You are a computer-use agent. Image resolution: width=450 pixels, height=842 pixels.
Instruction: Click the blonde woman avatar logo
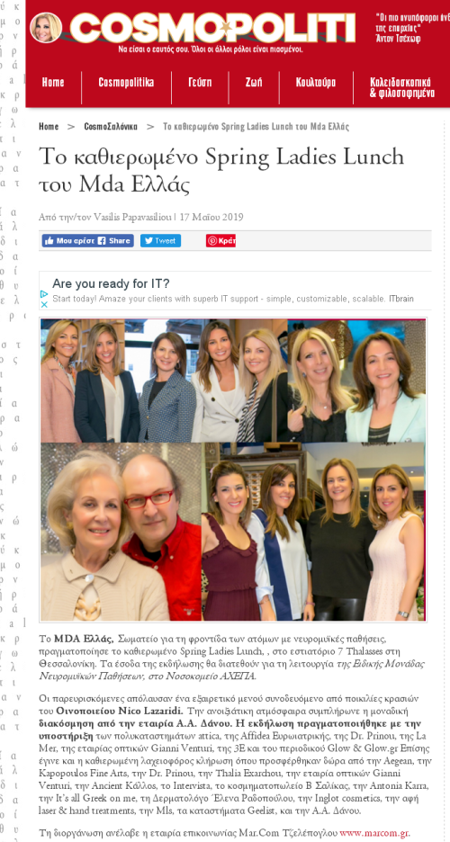coord(46,27)
